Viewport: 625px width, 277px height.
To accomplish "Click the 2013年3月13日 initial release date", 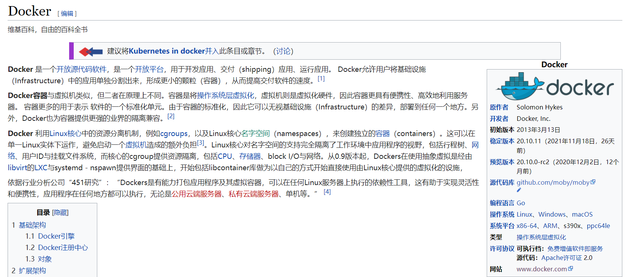I will 538,130.
